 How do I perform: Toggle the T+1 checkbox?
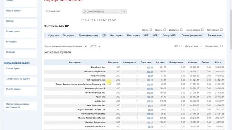92,20
